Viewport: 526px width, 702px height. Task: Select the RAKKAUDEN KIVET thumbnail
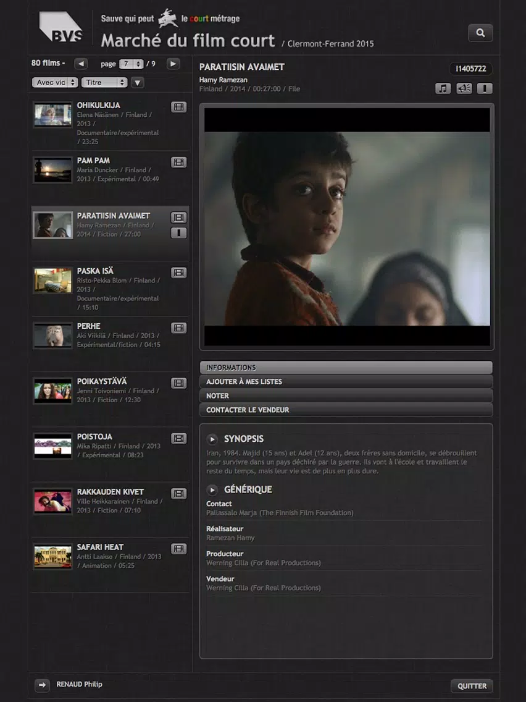click(x=52, y=501)
